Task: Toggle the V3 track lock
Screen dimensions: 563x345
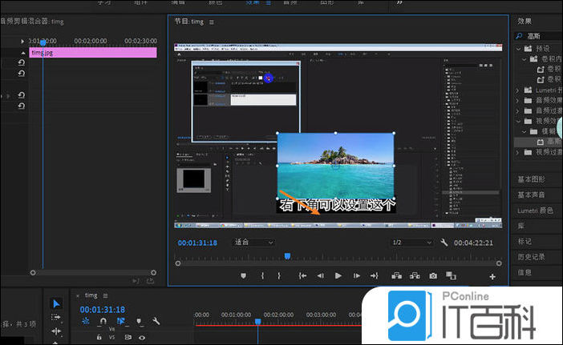Action: point(99,338)
